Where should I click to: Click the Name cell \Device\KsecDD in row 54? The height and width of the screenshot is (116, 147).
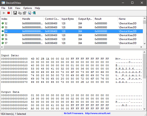(x=127, y=31)
